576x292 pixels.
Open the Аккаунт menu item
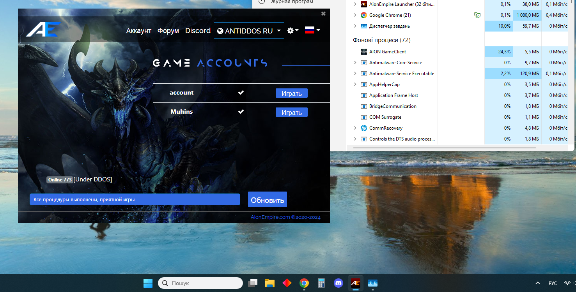138,31
